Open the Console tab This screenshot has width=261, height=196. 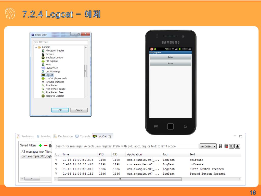[83, 136]
